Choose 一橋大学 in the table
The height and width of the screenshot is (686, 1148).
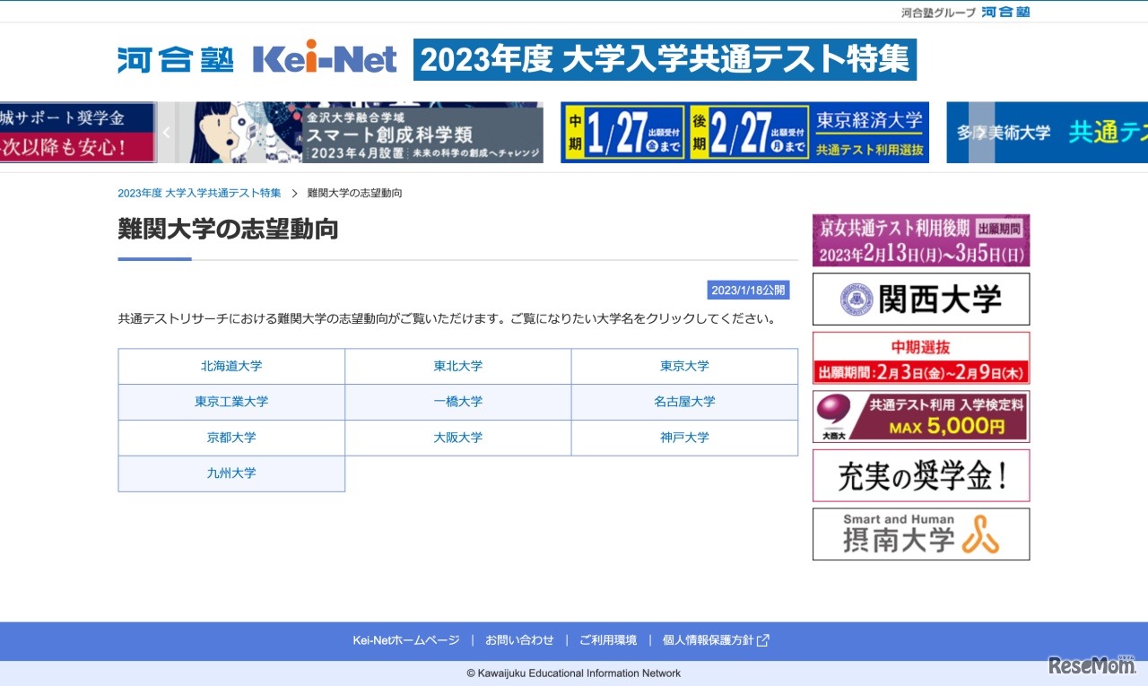[x=458, y=402]
